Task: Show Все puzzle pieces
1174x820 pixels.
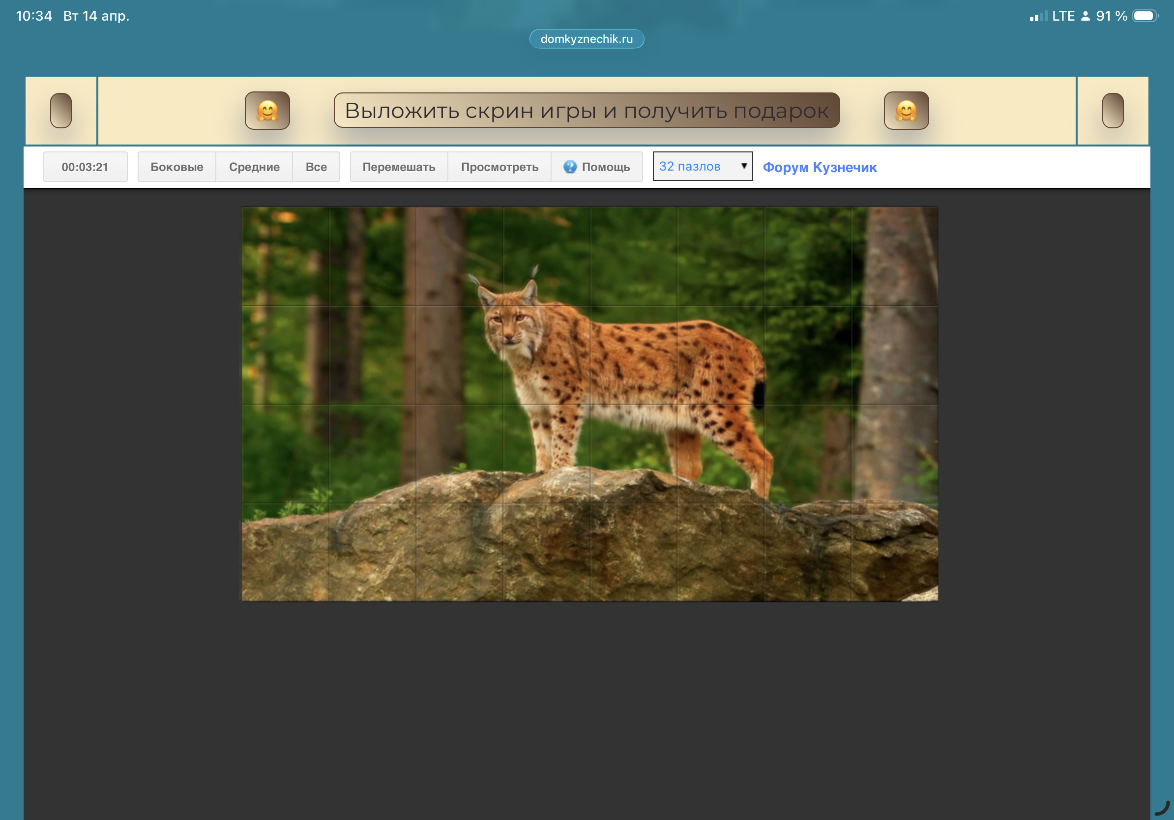Action: pos(316,167)
